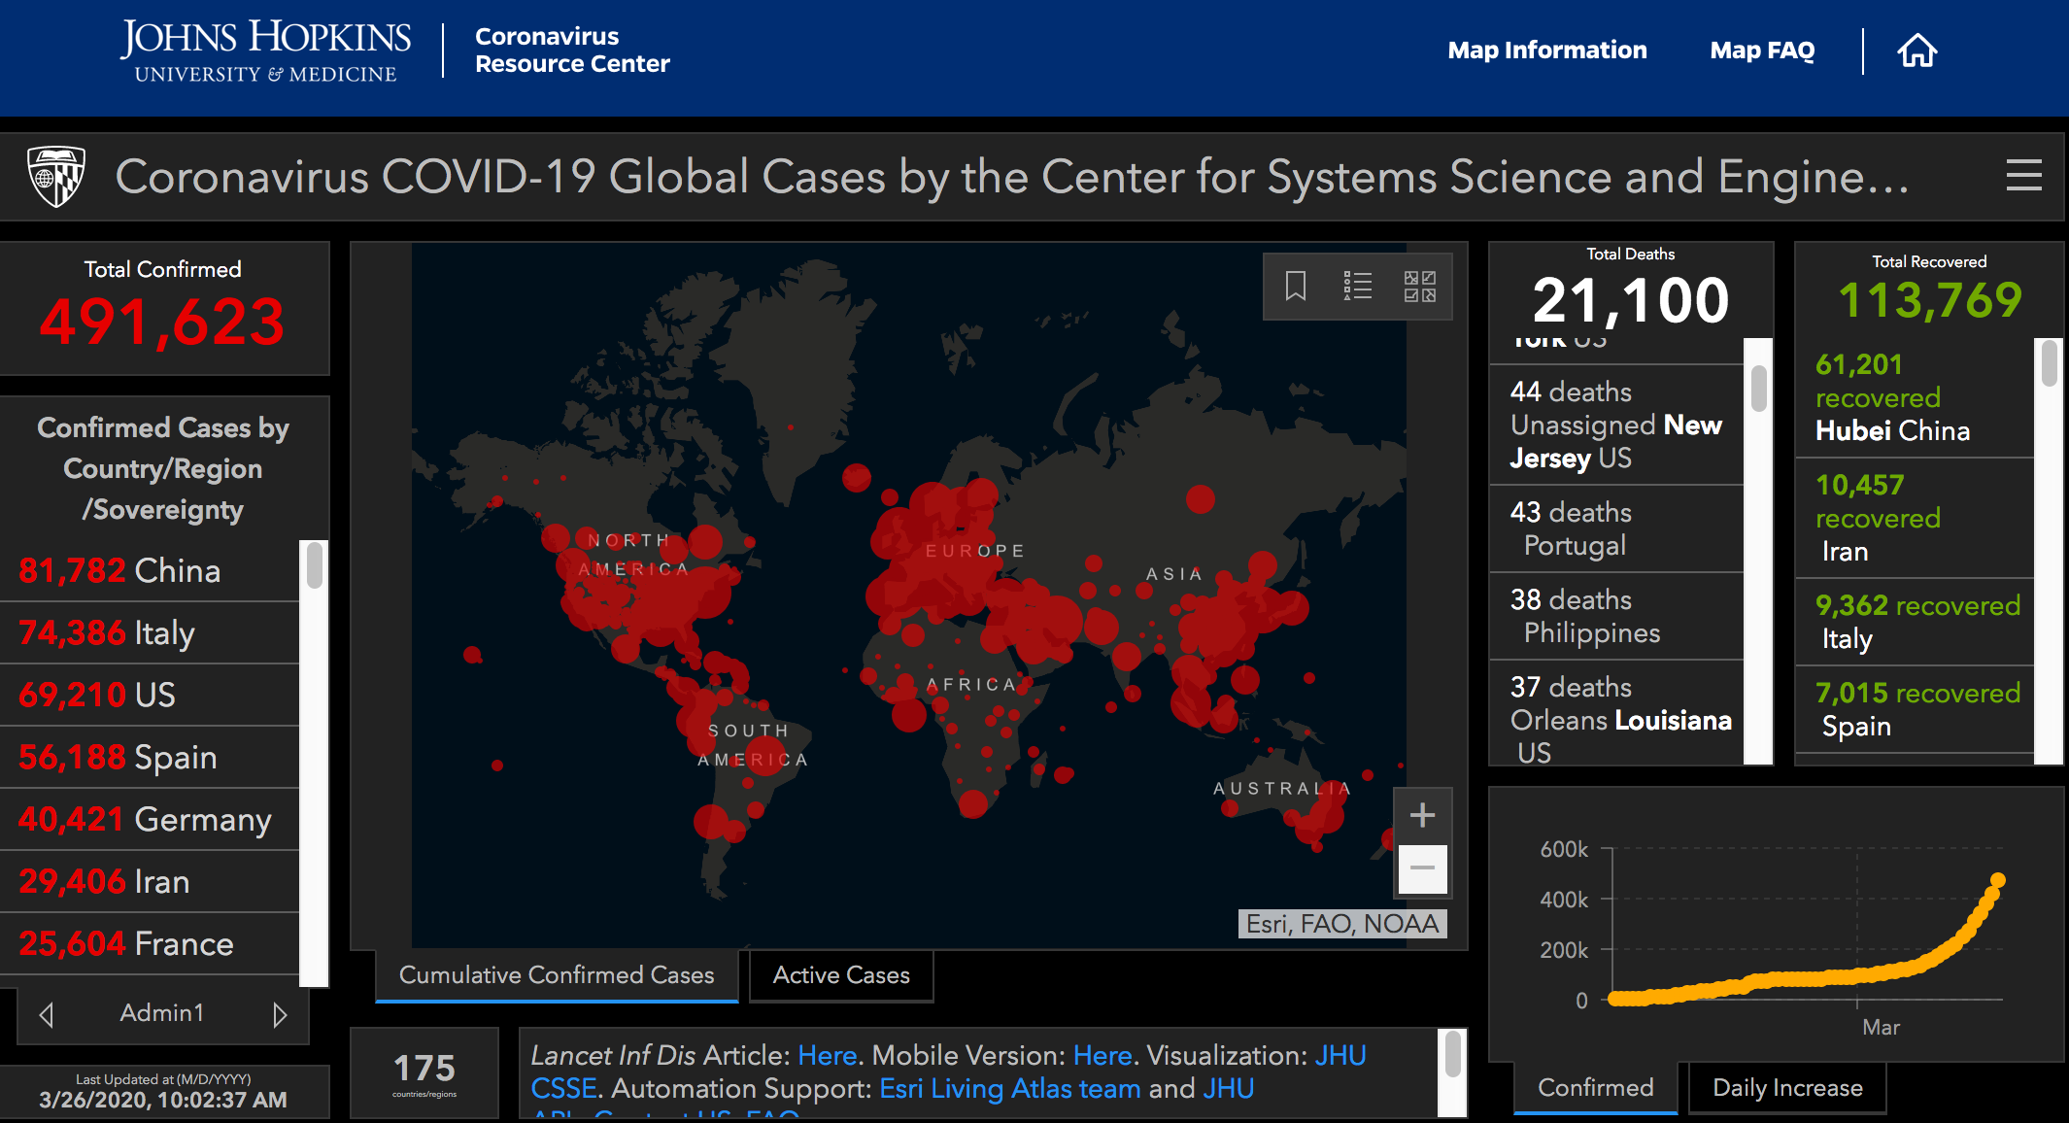Select Germany 40,421 in country list

coord(150,820)
